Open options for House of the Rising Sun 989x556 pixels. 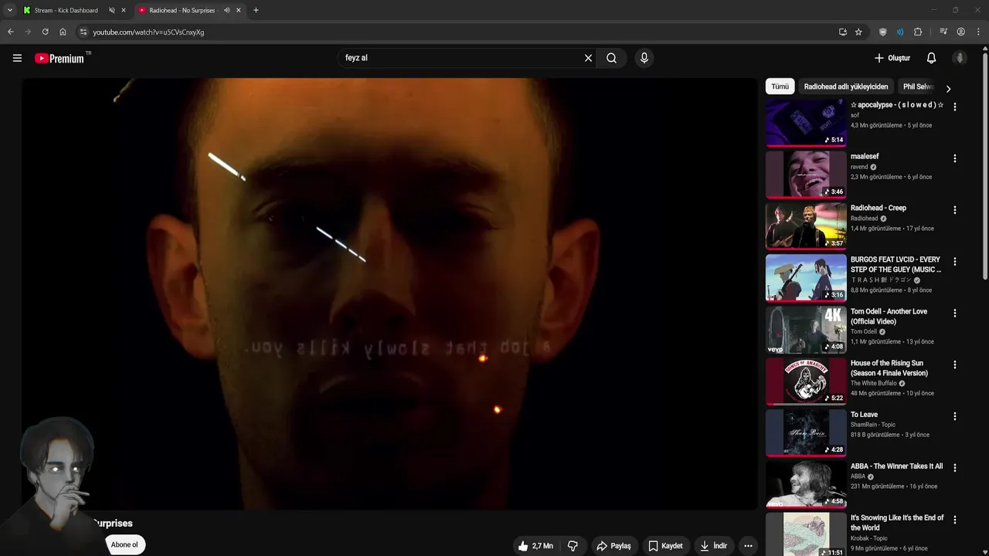[955, 364]
